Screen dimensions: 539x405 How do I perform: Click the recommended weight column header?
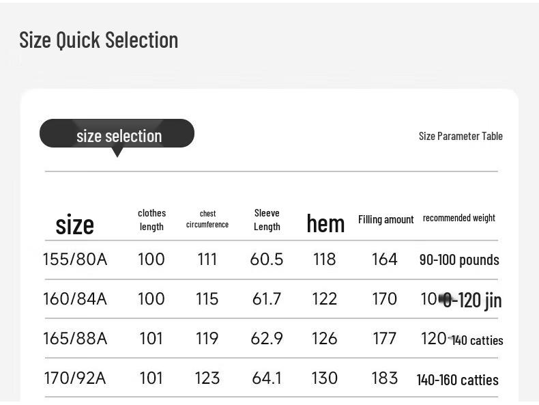459,218
